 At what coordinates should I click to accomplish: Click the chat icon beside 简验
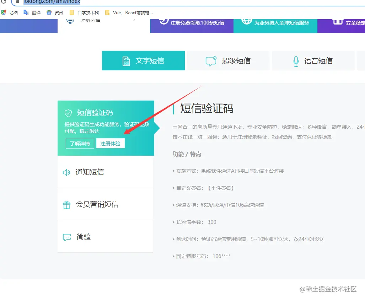(x=67, y=237)
